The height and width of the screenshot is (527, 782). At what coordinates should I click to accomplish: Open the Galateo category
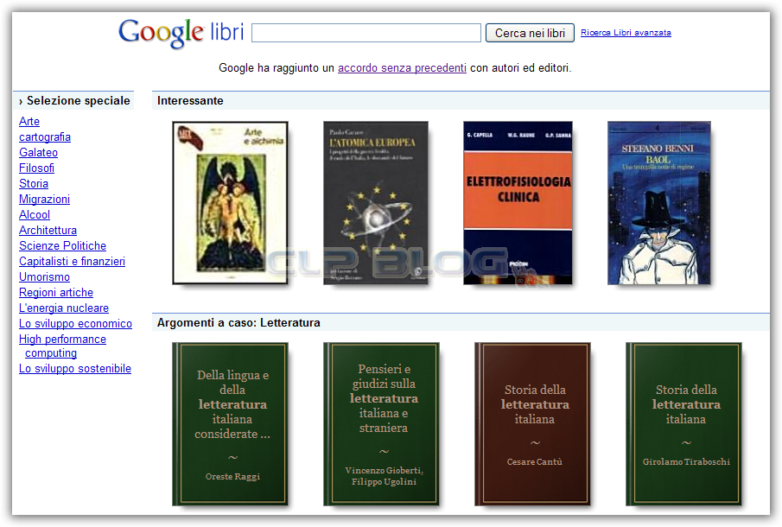(x=37, y=152)
